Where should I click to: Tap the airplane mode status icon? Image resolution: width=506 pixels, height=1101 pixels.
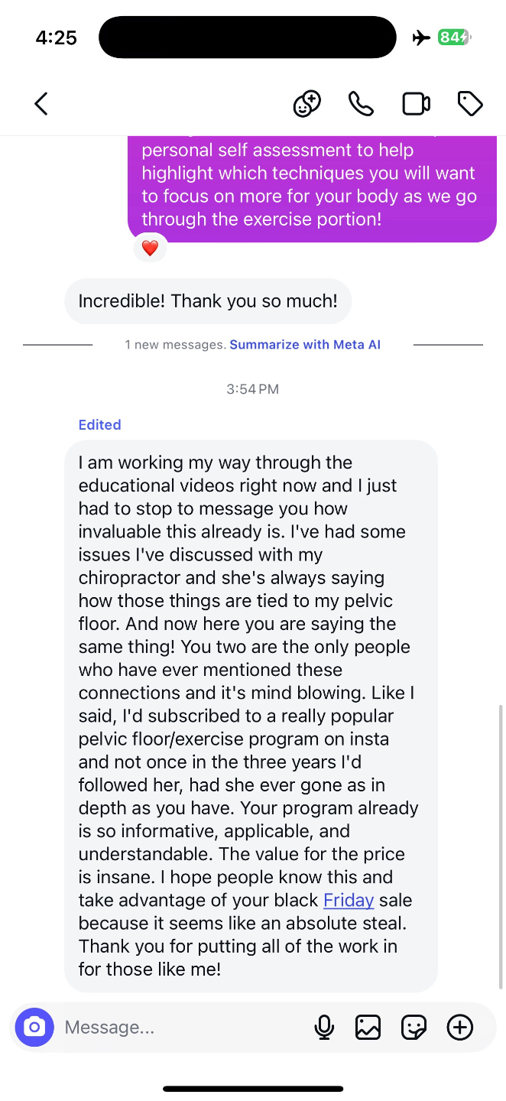421,36
